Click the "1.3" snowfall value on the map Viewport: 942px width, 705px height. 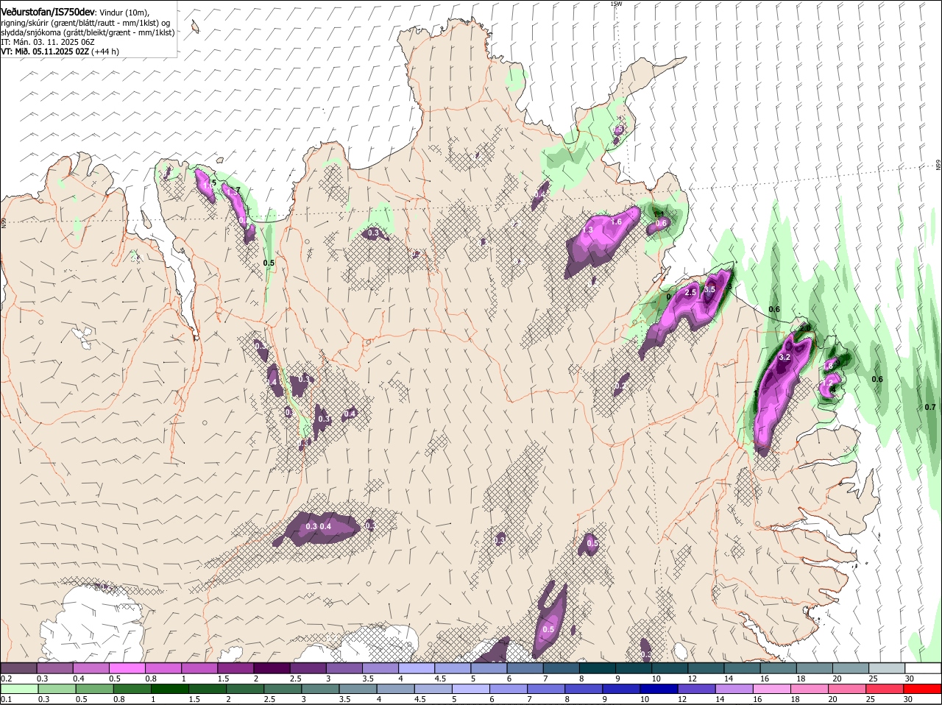click(x=588, y=230)
